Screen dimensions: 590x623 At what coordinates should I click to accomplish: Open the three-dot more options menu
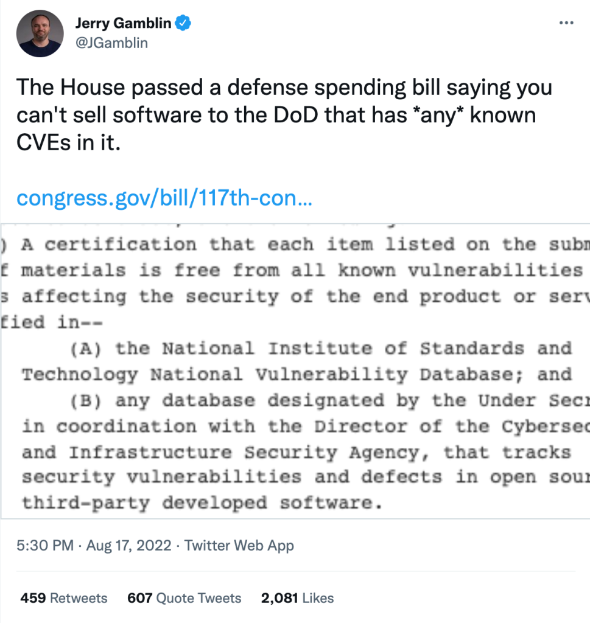pyautogui.click(x=566, y=23)
